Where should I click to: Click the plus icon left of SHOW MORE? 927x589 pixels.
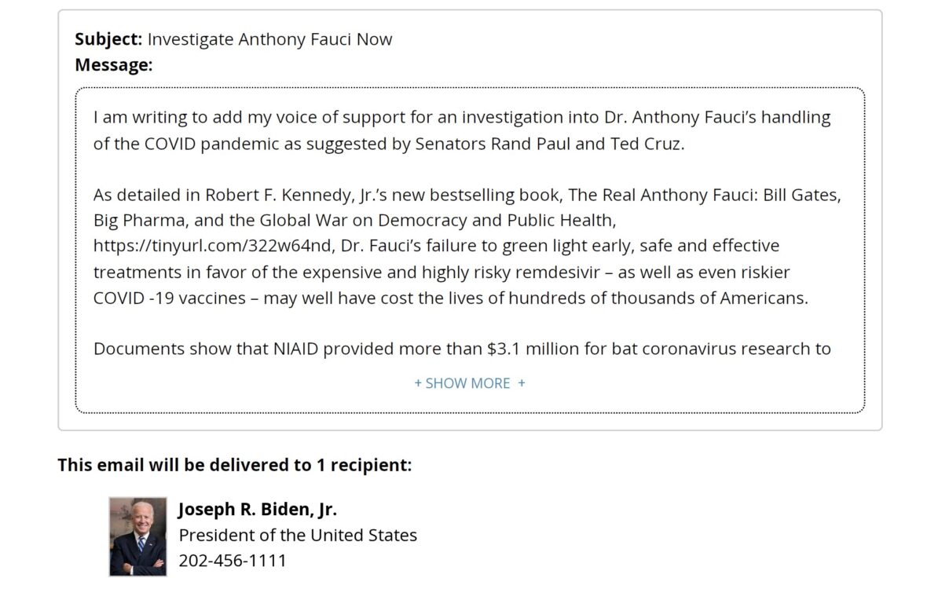point(418,383)
